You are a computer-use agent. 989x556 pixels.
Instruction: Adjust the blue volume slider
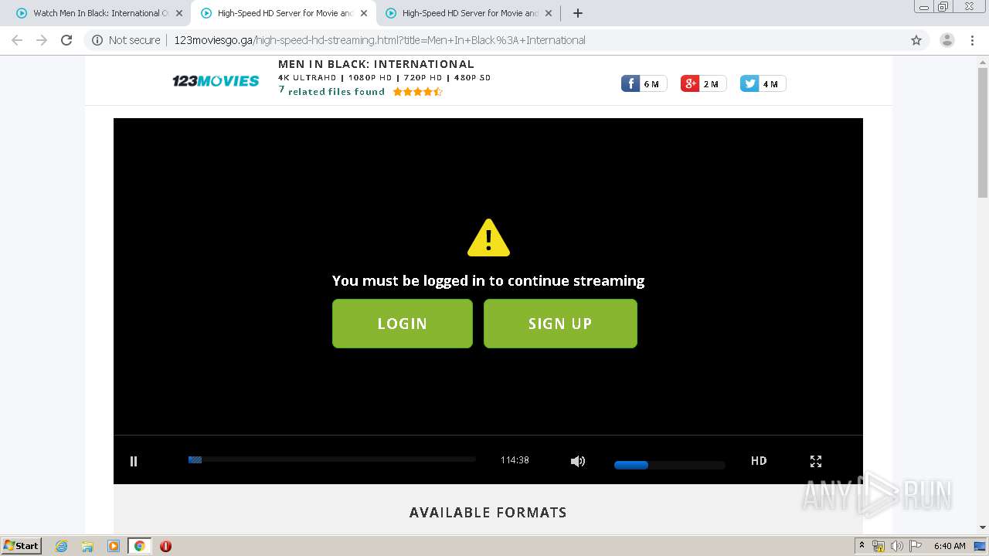(669, 465)
